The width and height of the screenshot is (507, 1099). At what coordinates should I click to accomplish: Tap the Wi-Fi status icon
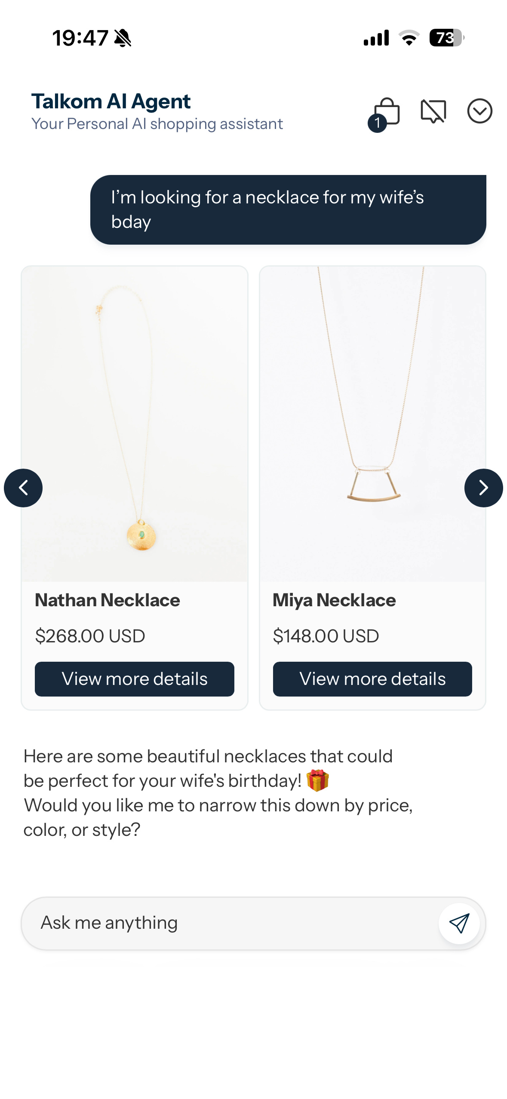coord(409,38)
